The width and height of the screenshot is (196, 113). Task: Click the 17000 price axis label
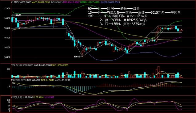pos(7,9)
